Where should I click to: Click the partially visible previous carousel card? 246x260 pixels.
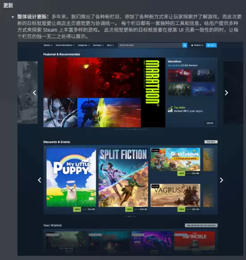27,92
